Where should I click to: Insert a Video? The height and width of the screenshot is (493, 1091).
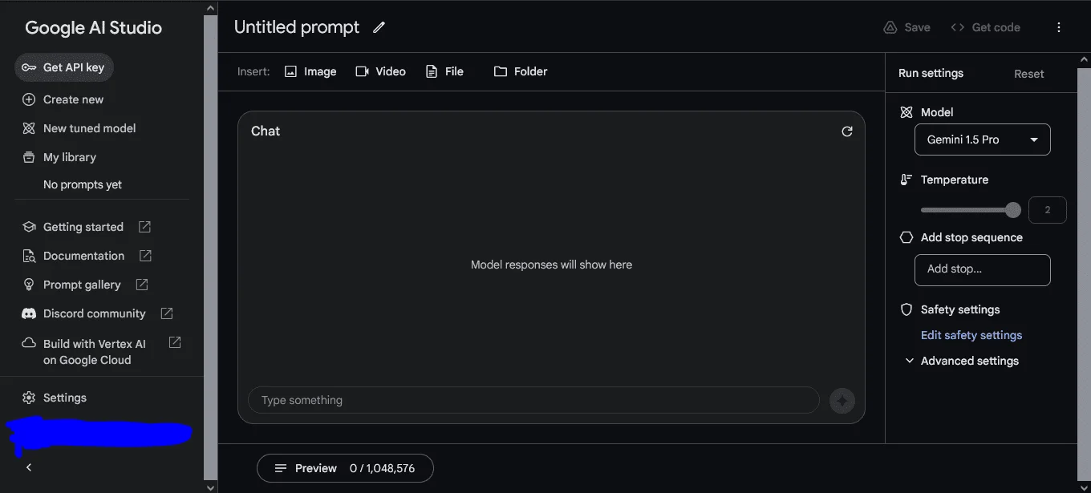[380, 71]
